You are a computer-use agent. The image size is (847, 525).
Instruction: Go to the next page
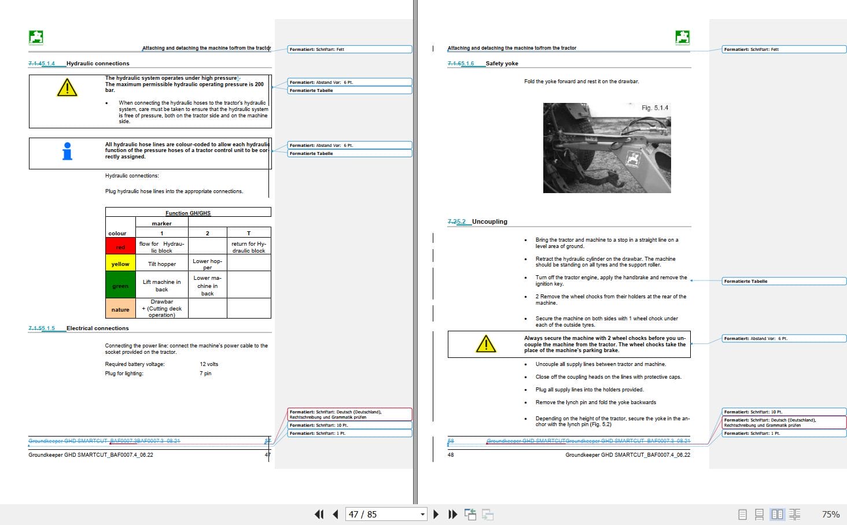coord(436,514)
